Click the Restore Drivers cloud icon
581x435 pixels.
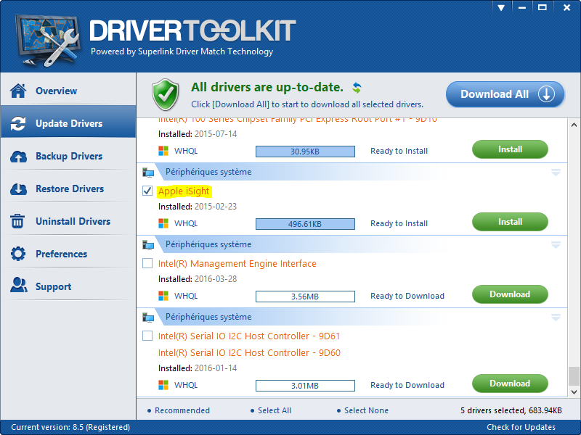pos(18,189)
